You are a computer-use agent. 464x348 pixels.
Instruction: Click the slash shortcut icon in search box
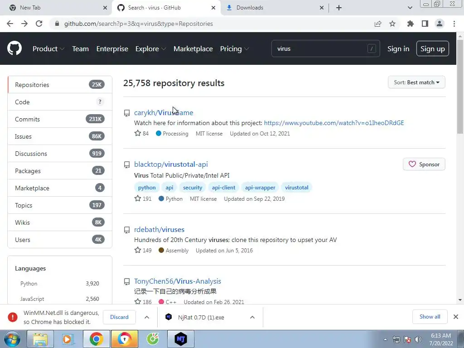[x=372, y=48]
